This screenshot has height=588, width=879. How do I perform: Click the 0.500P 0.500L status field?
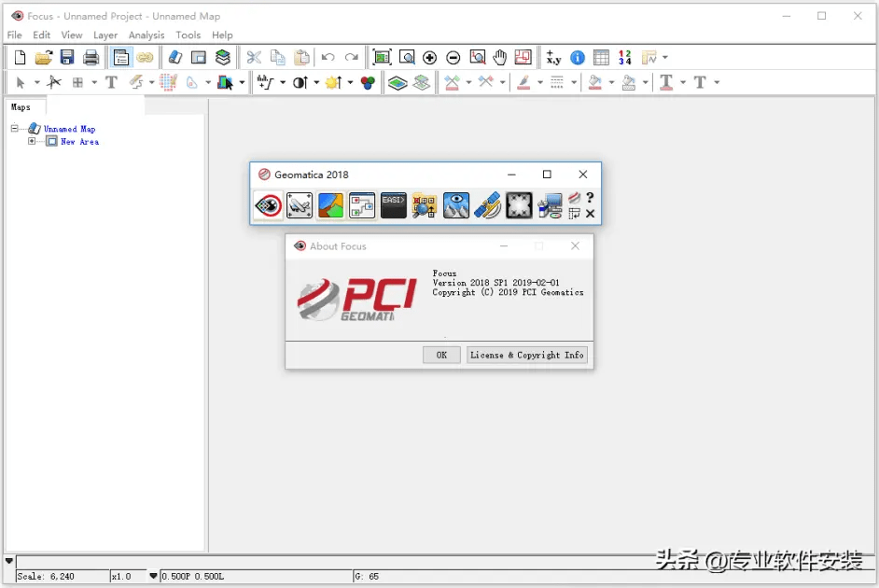pyautogui.click(x=256, y=576)
